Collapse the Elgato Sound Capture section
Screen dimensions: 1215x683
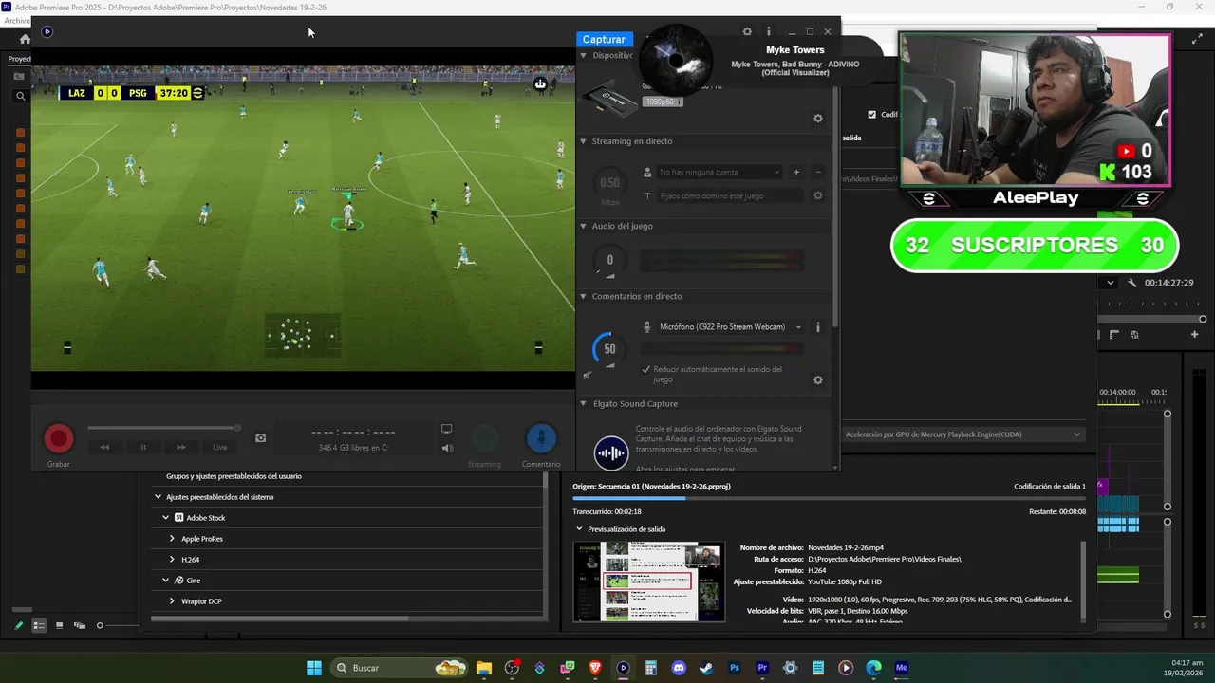point(584,403)
